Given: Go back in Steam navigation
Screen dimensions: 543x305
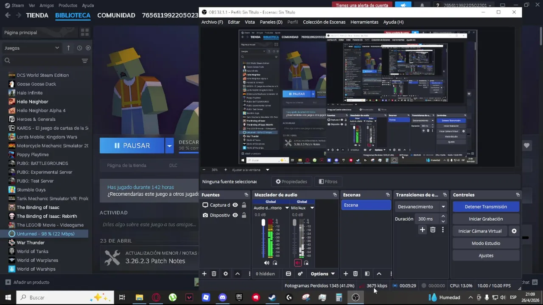Looking at the screenshot, I should [8, 15].
